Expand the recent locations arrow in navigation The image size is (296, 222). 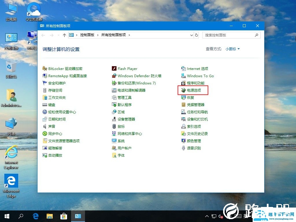[x=58, y=35]
